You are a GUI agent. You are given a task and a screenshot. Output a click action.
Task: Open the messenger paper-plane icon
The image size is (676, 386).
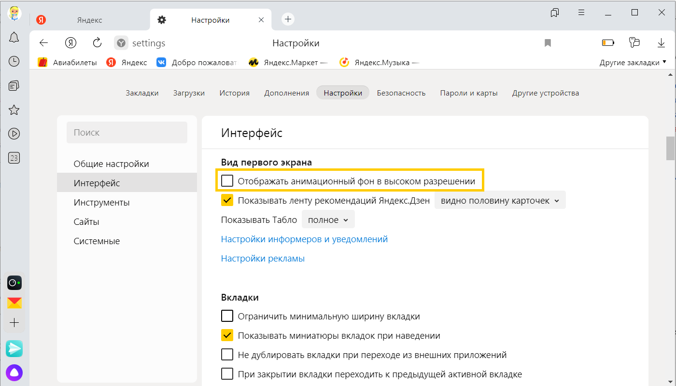(14, 348)
